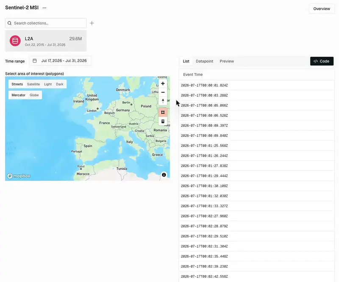Click the L2A collection database icon
The image size is (339, 282).
[x=15, y=41]
